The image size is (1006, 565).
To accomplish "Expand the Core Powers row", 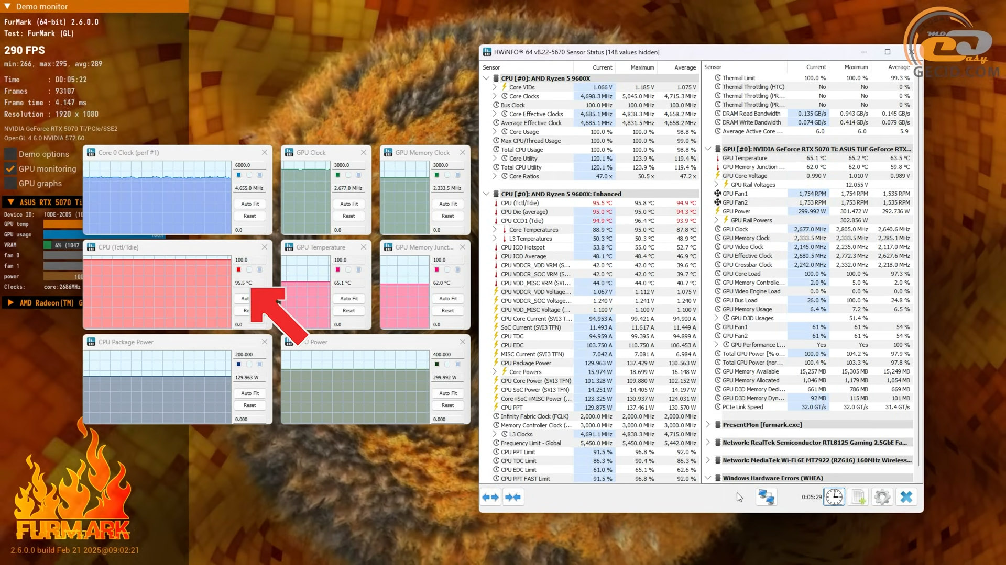I will pyautogui.click(x=494, y=372).
